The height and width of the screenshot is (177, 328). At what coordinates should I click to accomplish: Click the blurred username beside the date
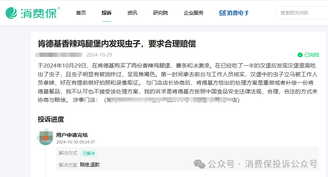pyautogui.click(x=59, y=55)
